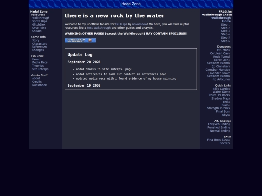Go to Walkthrough Home

[x=221, y=20]
